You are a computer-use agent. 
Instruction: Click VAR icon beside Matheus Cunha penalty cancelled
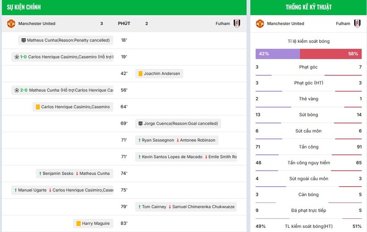(23, 40)
